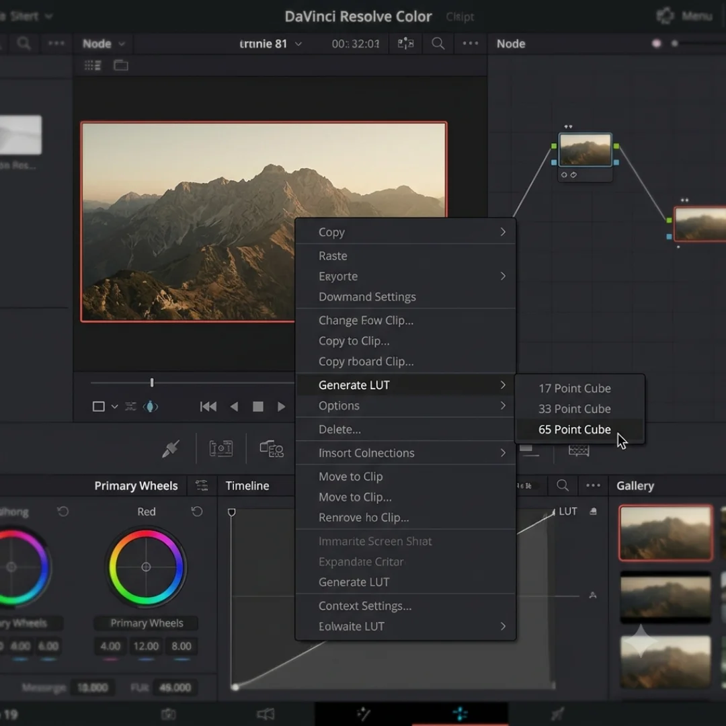Click the viewer search magnifier icon

pyautogui.click(x=438, y=44)
